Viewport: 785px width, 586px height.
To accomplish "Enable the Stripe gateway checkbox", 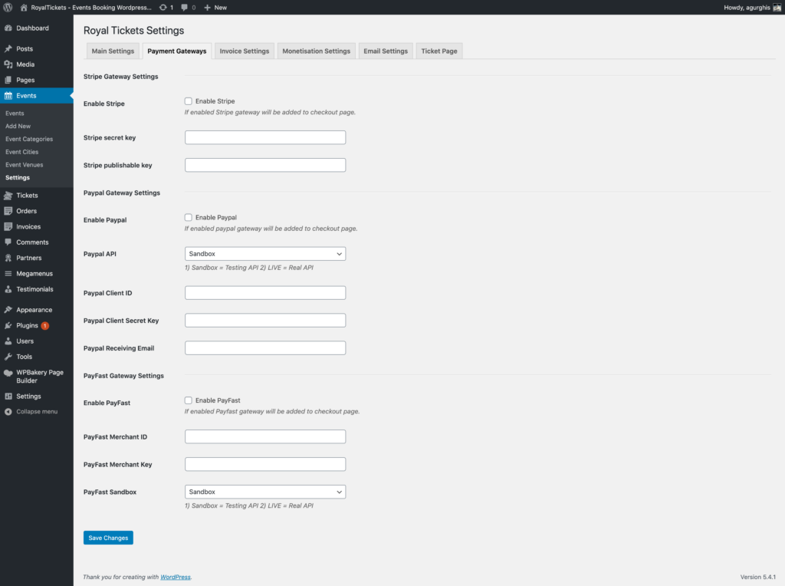I will pos(189,101).
